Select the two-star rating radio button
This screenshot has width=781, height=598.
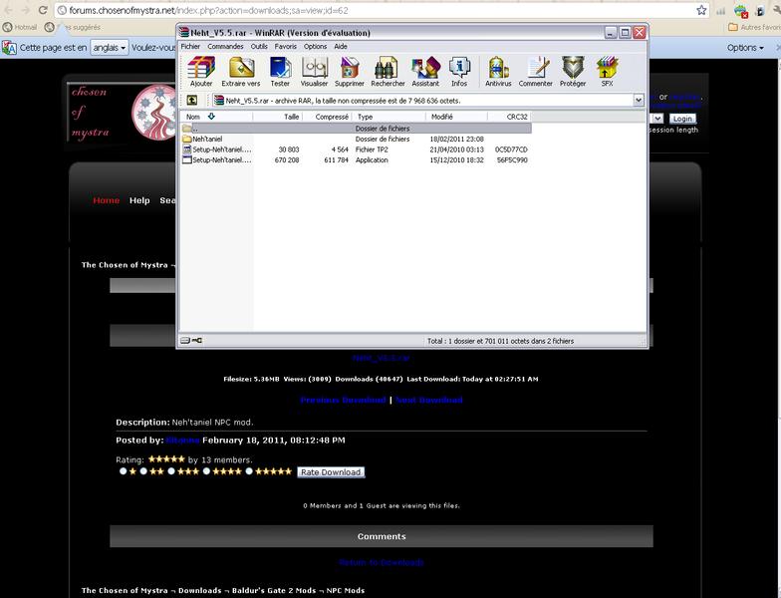coord(143,470)
